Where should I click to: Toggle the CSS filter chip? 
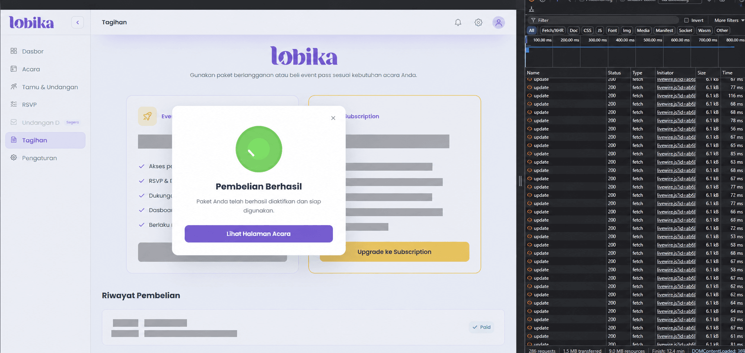tap(587, 30)
